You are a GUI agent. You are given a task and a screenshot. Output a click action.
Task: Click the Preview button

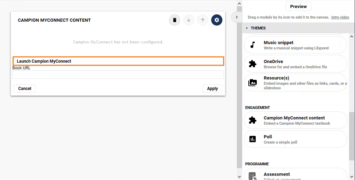coord(299,7)
